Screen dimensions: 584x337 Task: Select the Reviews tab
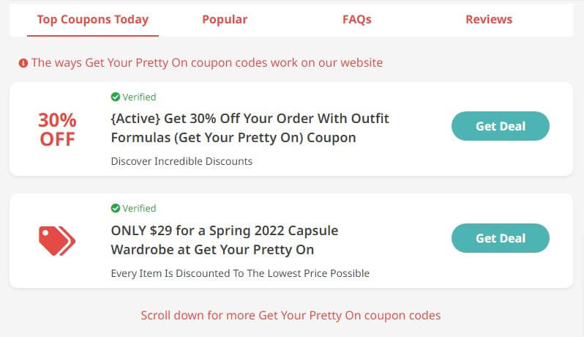click(x=489, y=20)
